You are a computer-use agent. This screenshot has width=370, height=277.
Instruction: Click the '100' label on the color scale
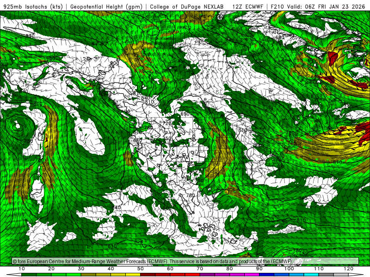tap(289, 269)
